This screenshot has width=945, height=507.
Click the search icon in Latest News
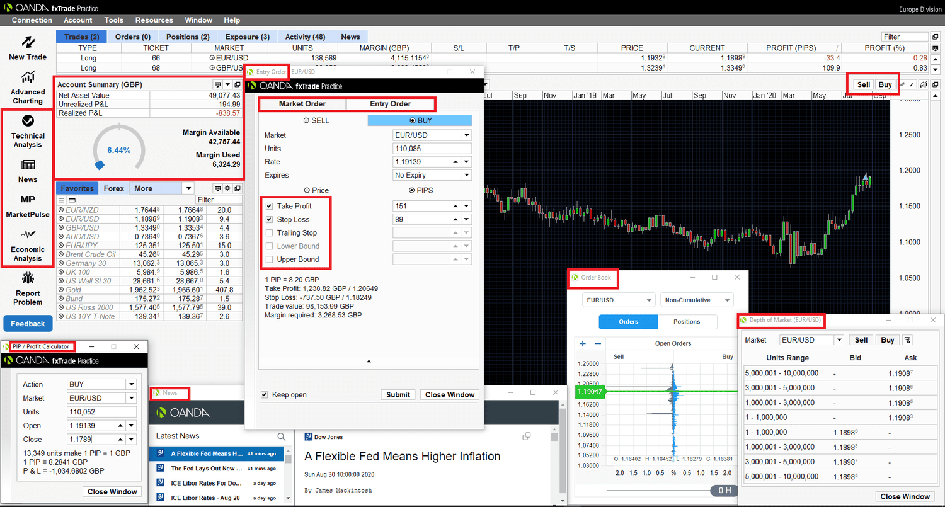point(282,436)
